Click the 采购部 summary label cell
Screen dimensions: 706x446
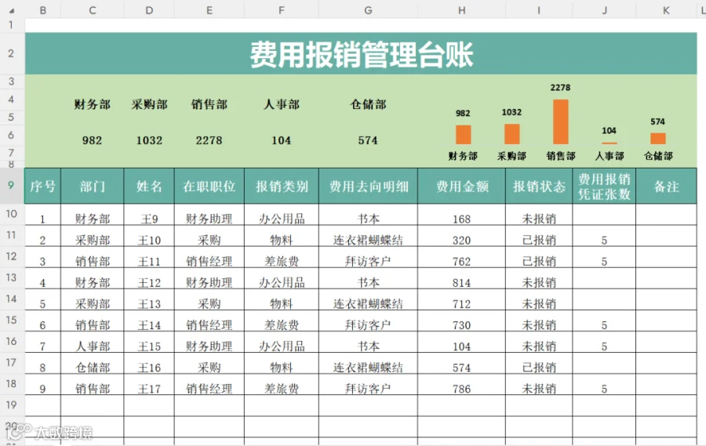click(149, 104)
